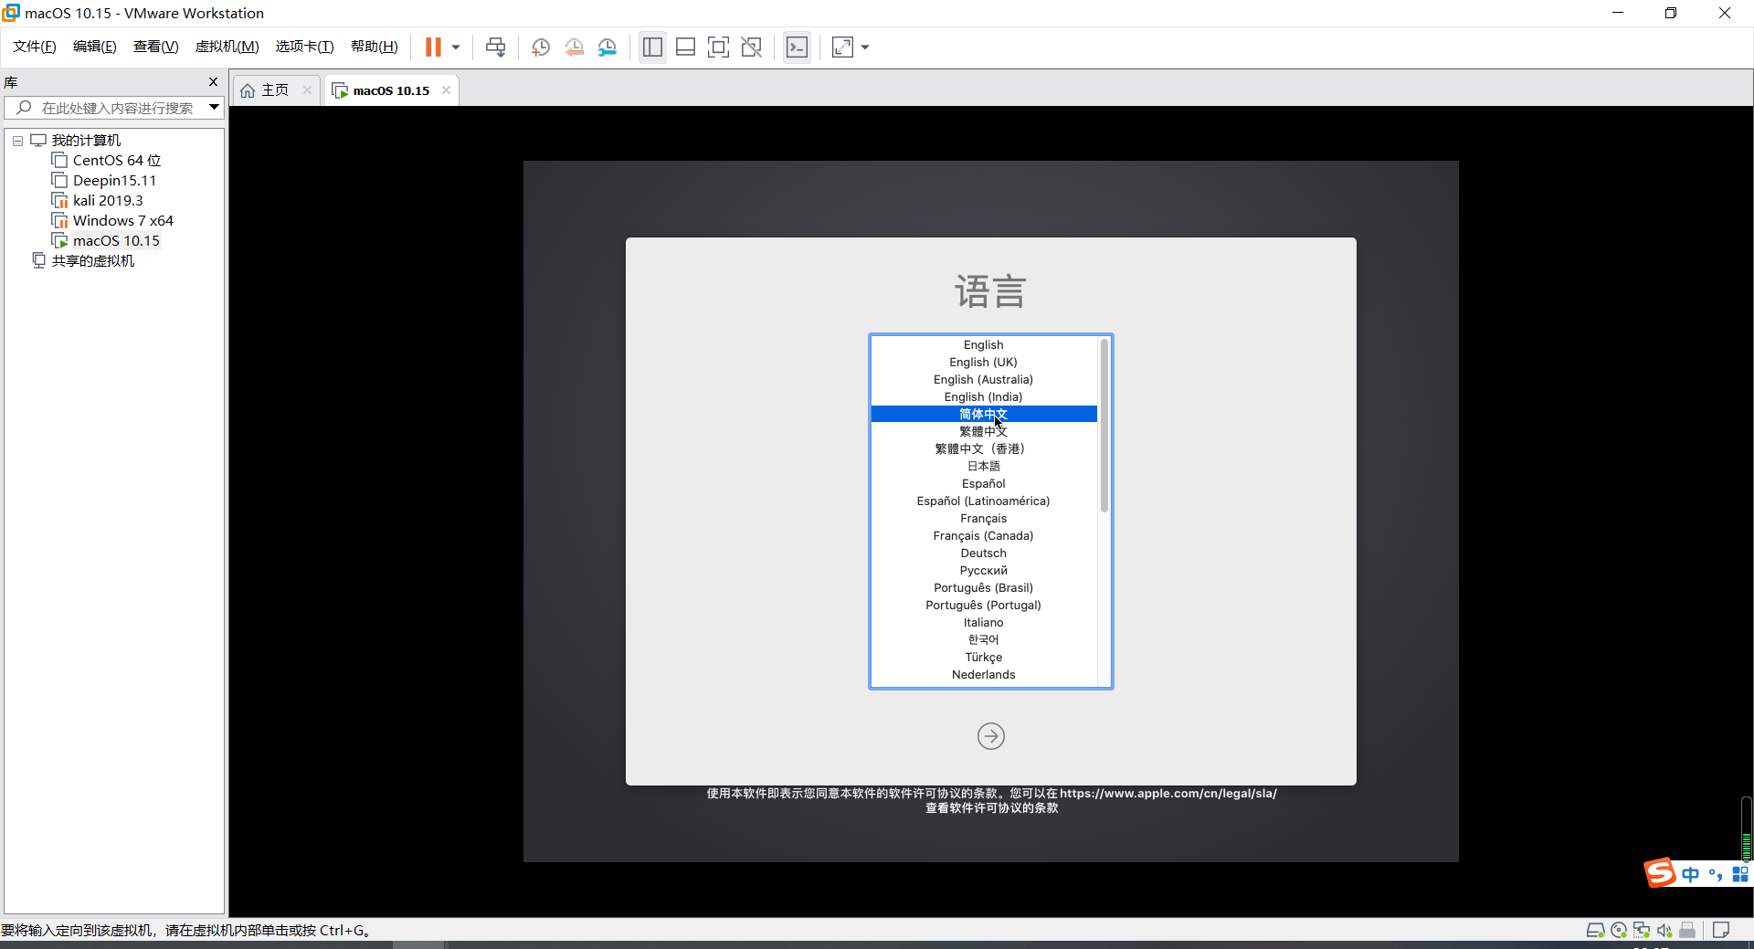This screenshot has width=1754, height=949.
Task: Open the 查看(V) menu
Action: [x=156, y=47]
